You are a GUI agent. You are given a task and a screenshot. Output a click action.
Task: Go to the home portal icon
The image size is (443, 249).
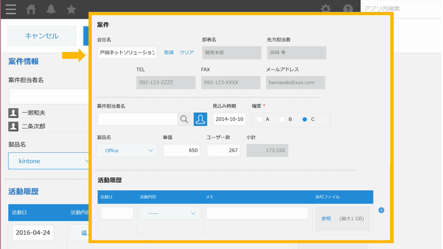click(x=31, y=9)
